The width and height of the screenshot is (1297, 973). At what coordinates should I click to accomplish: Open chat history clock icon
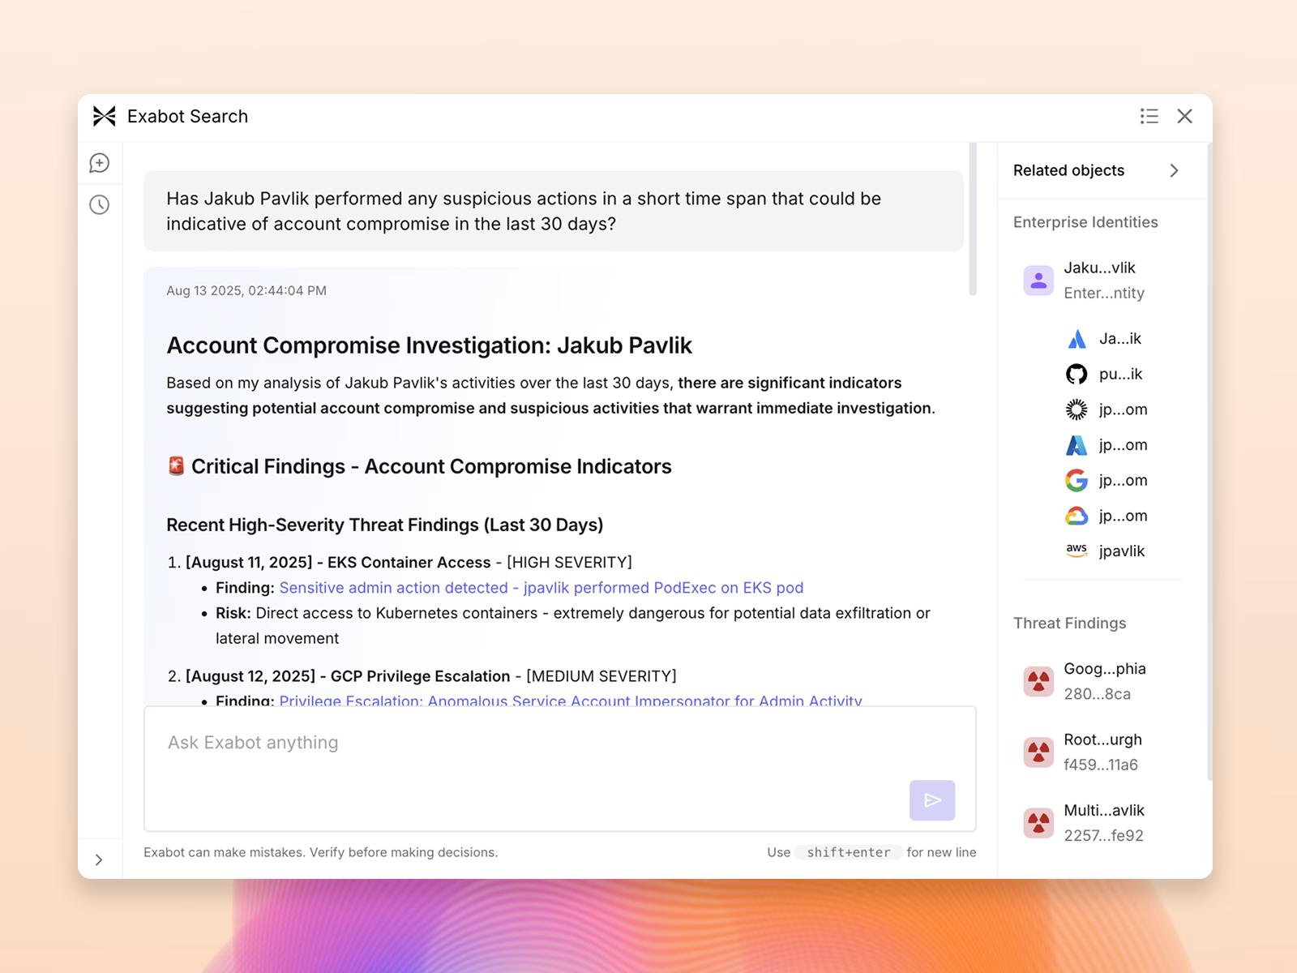99,204
